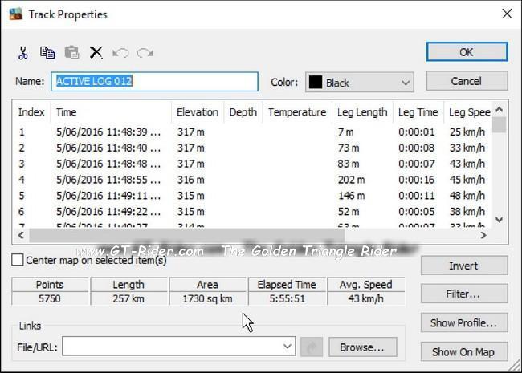
Task: Click the vertical scrollbar down arrow
Action: 500,219
